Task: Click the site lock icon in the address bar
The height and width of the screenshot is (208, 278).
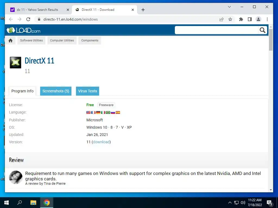Action: pos(39,19)
